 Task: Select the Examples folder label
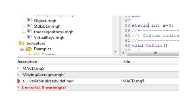pyautogui.click(x=43, y=49)
